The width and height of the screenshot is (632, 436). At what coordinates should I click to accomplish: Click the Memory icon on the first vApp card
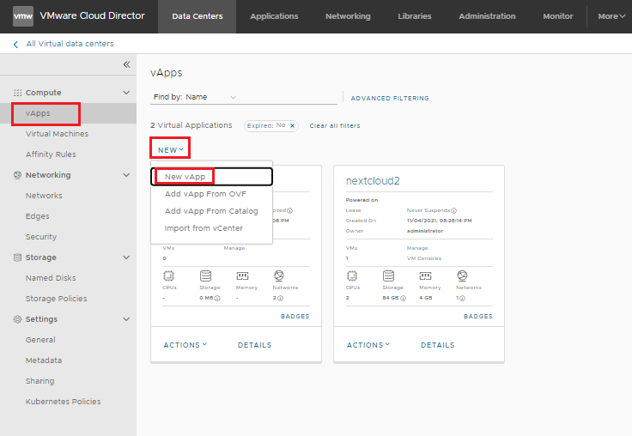(242, 276)
